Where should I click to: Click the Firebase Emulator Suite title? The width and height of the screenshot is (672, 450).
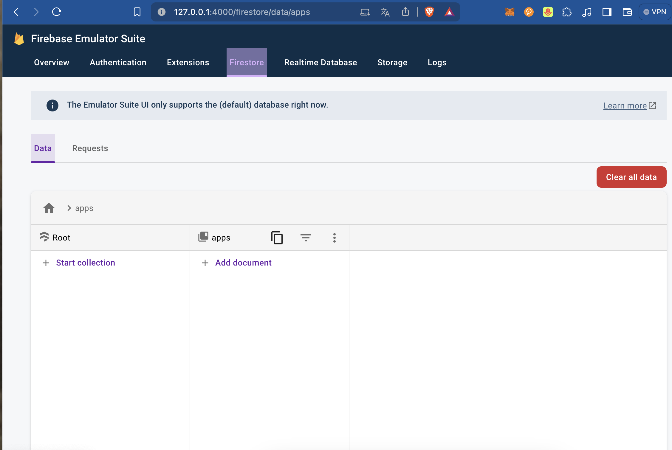(x=88, y=39)
